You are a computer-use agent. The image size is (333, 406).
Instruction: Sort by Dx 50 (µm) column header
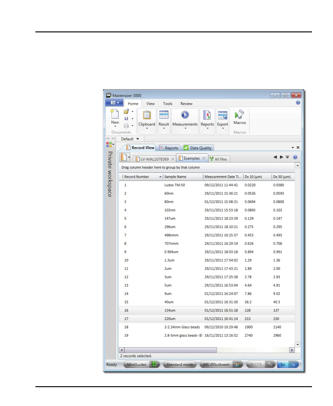tap(283, 177)
